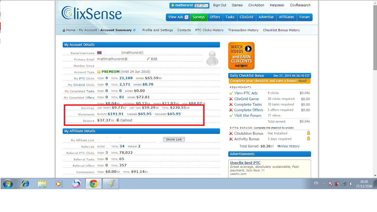Open the Advertise tab
Screen dimensions: 377x212
click(x=266, y=17)
